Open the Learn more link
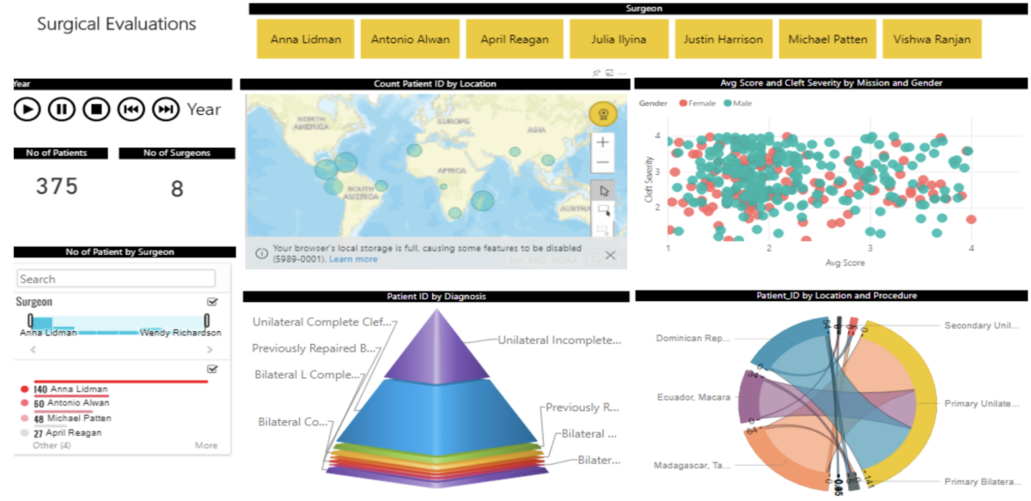This screenshot has width=1031, height=501. point(353,259)
